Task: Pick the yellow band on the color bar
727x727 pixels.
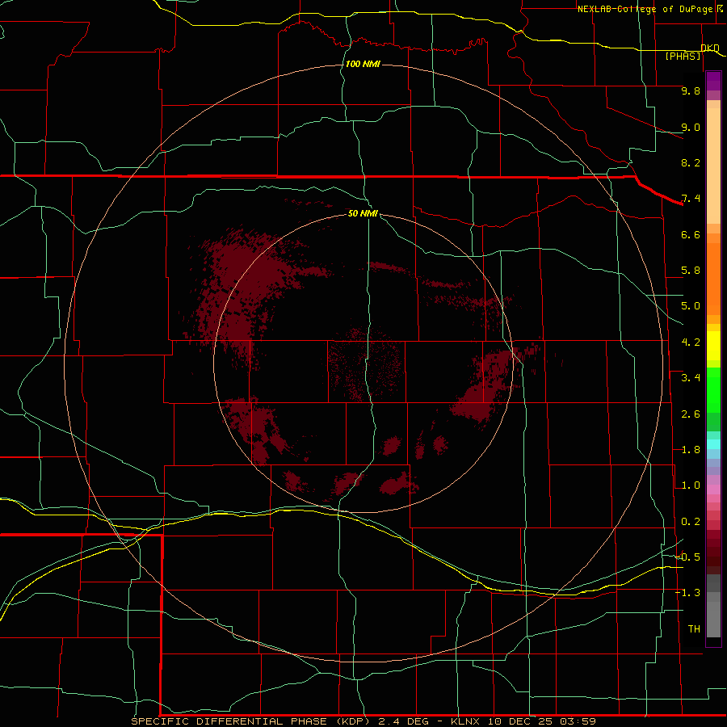Action: [713, 346]
